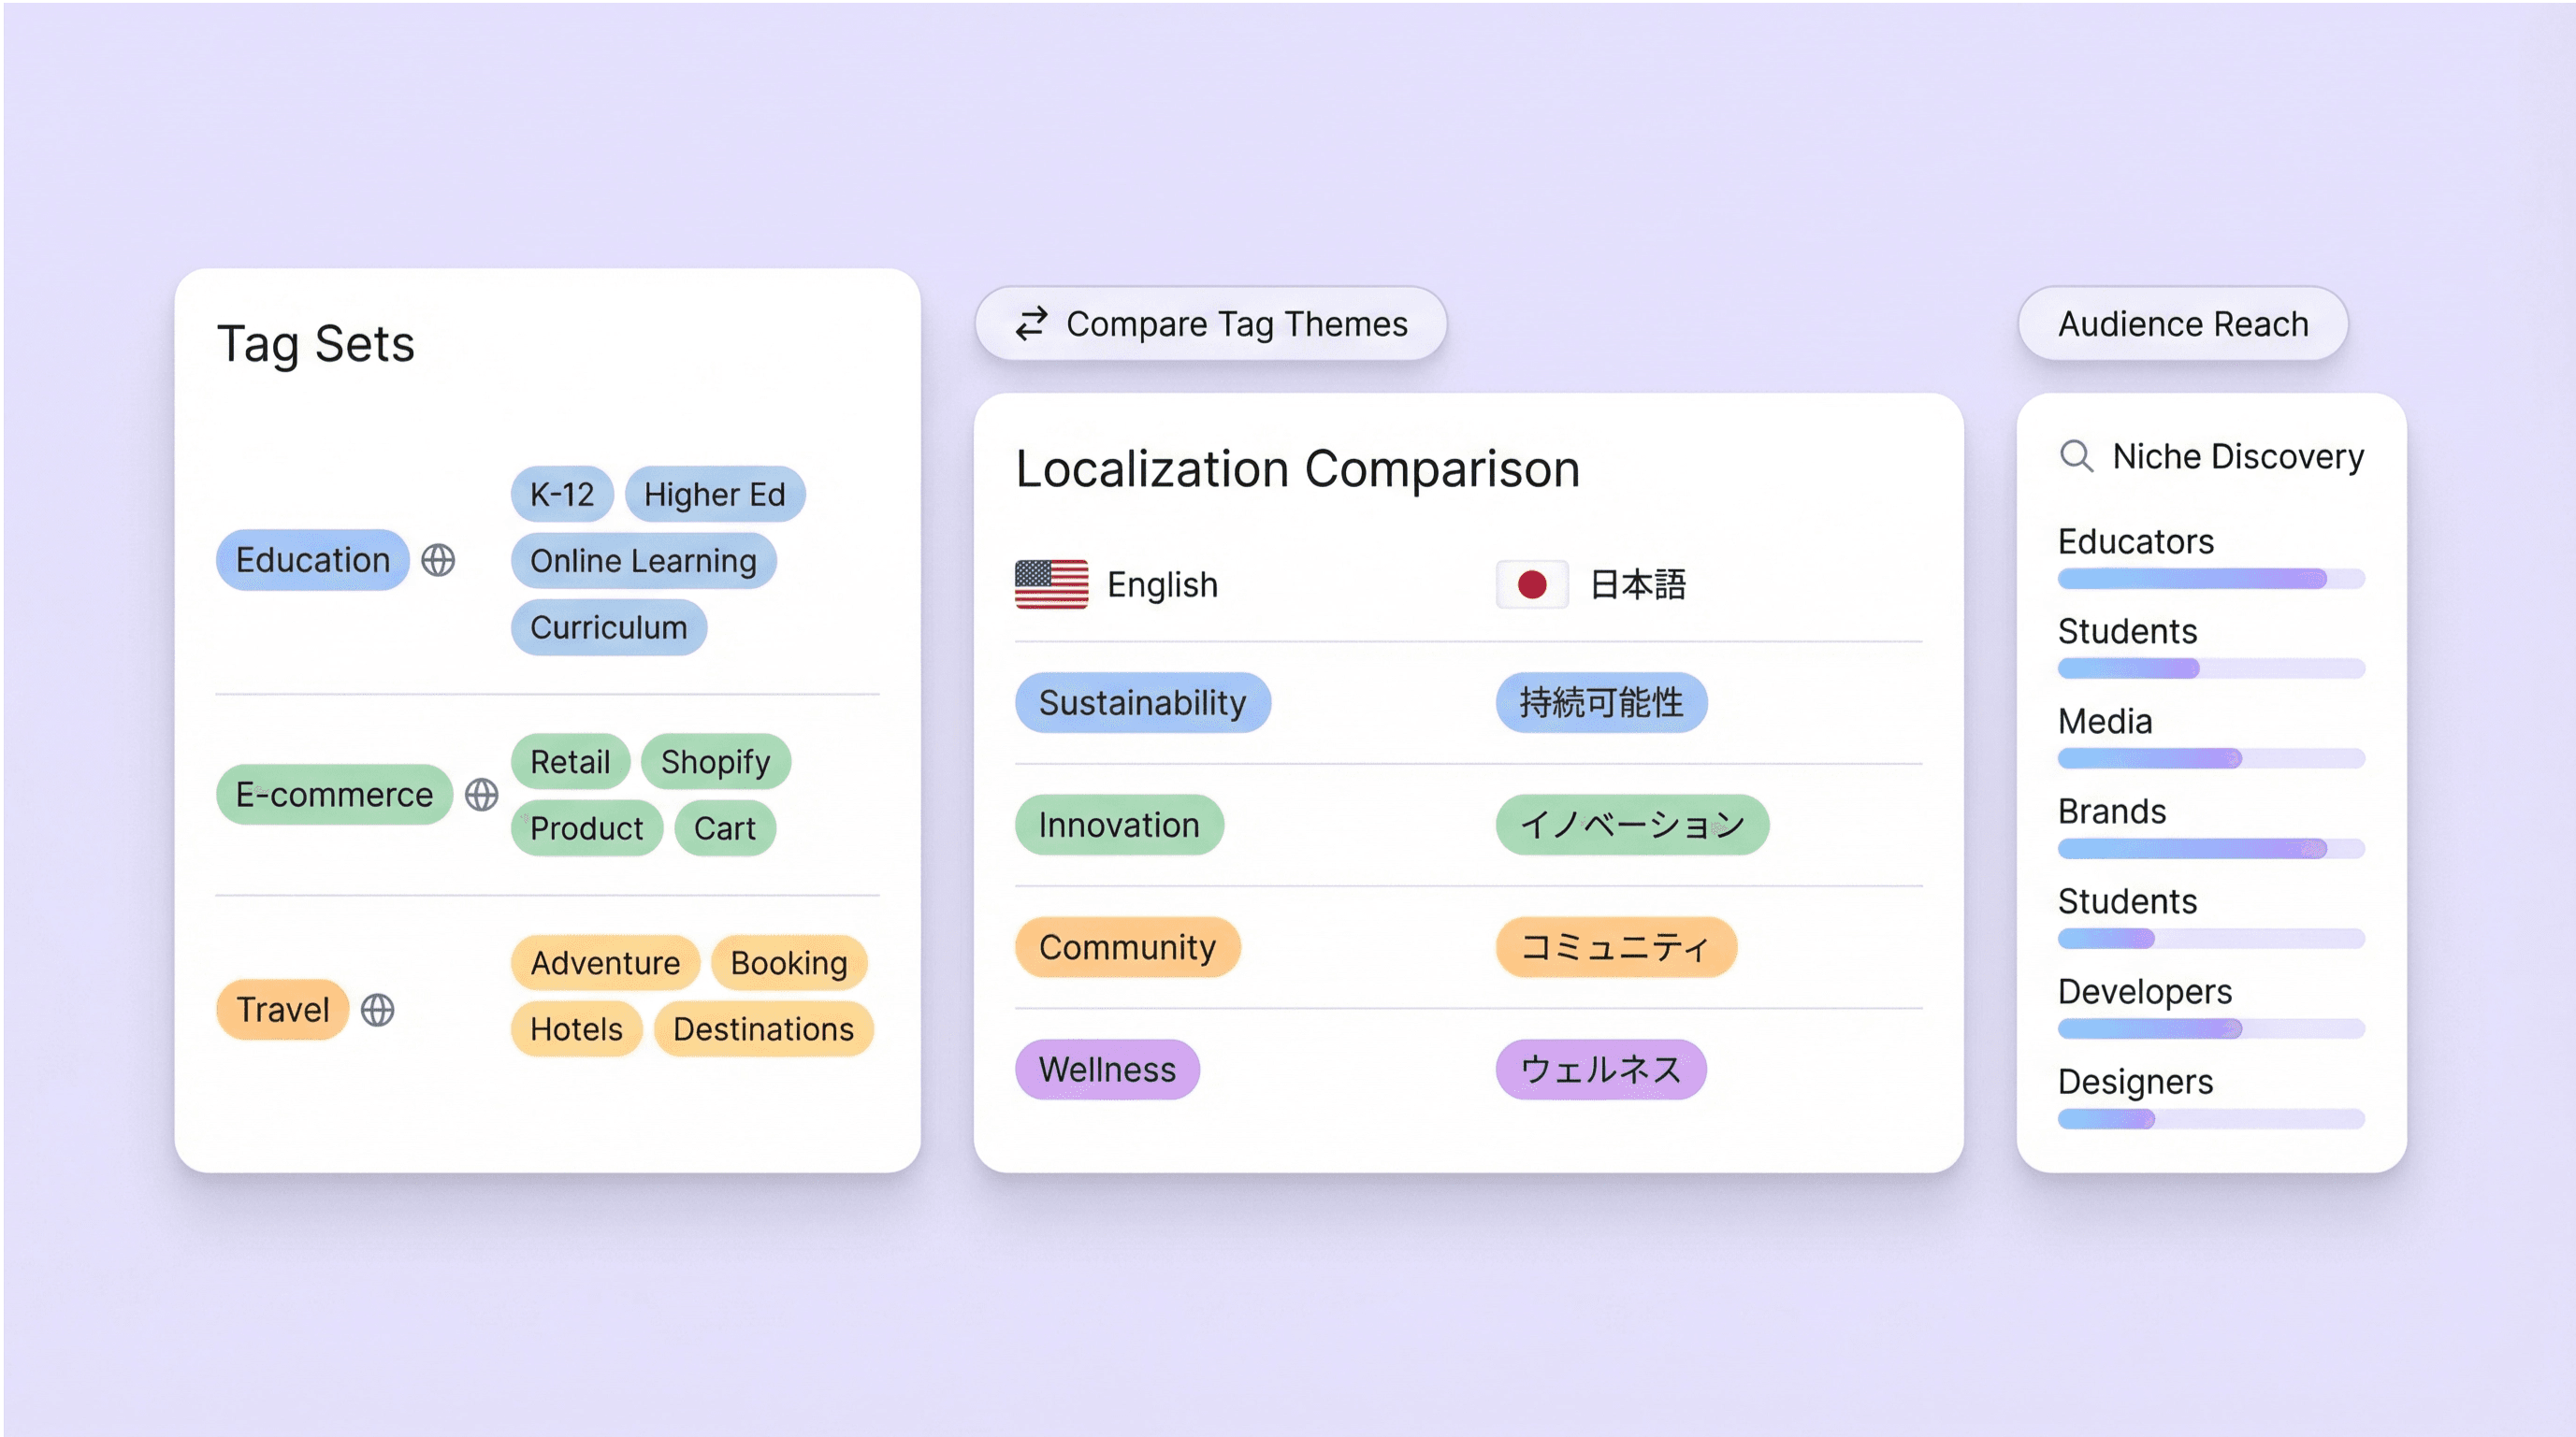
Task: Select the Education tag set
Action: pyautogui.click(x=312, y=560)
